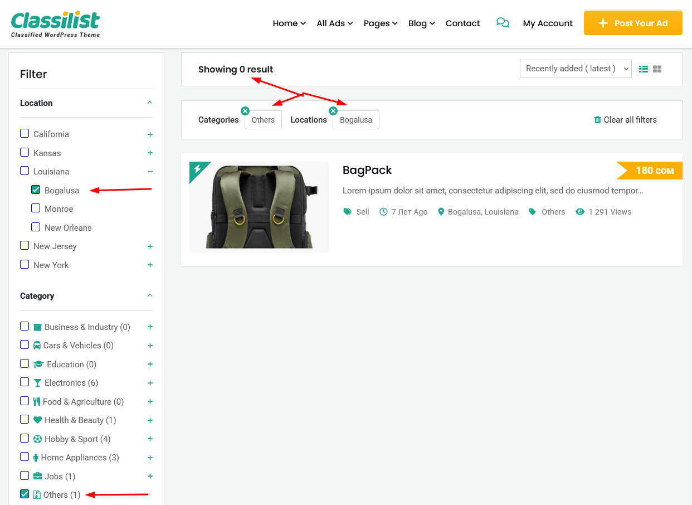
Task: Click Clear all filters
Action: point(625,120)
